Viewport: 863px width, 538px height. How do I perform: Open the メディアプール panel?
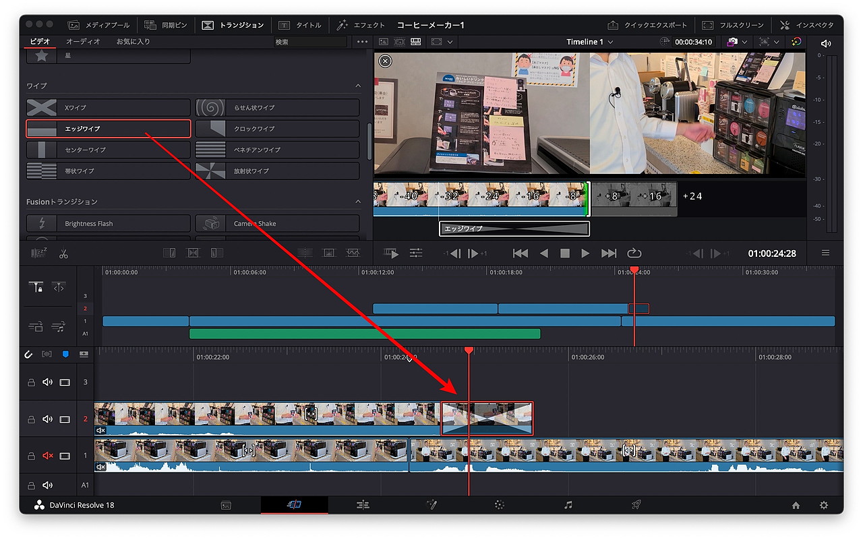click(99, 25)
